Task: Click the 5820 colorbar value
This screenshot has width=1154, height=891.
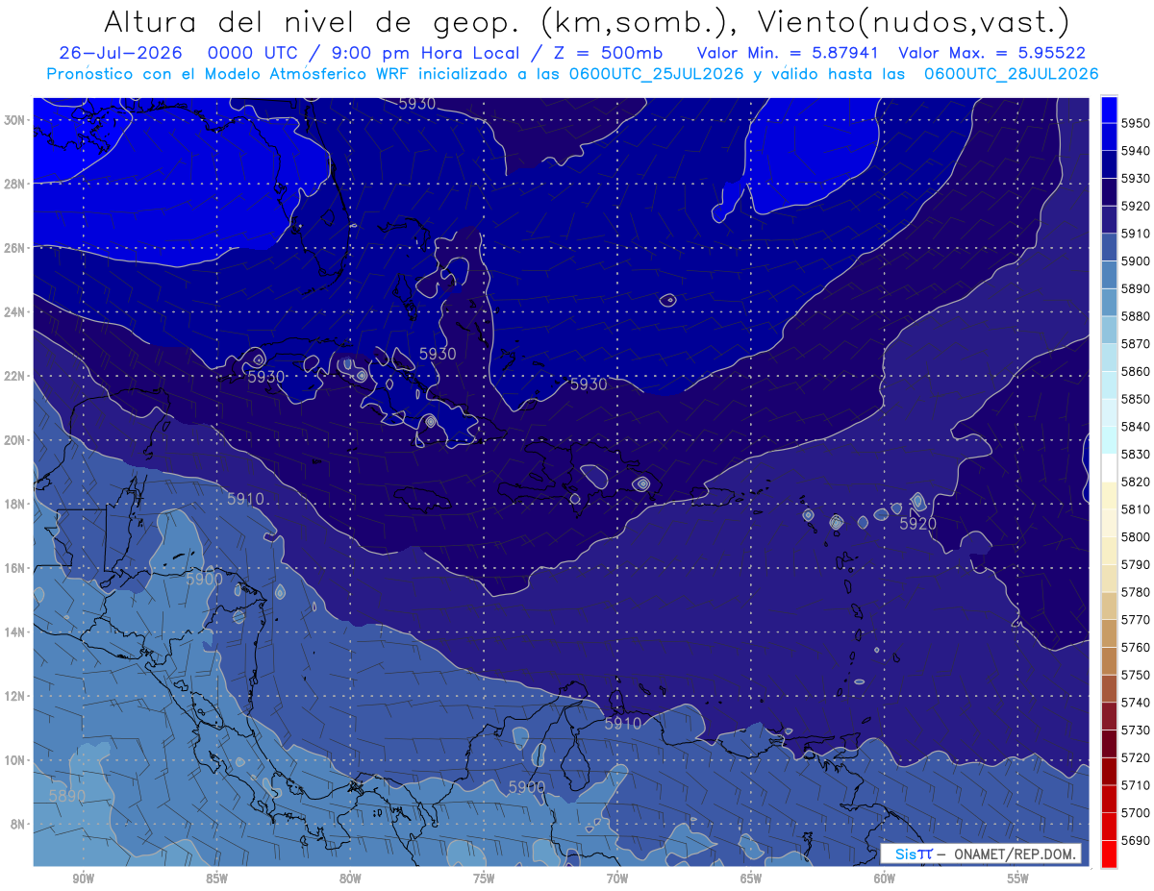Action: pyautogui.click(x=1136, y=482)
